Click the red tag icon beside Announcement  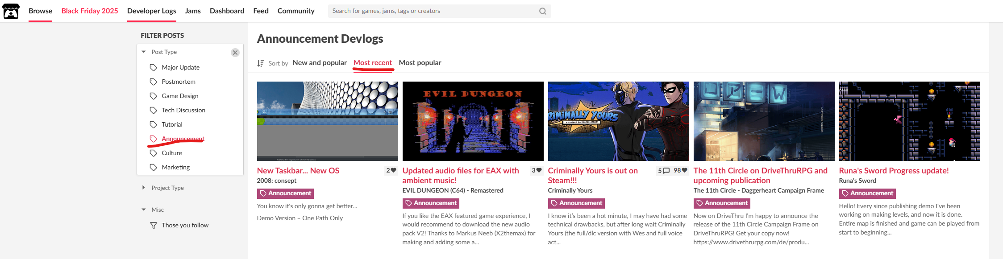click(154, 139)
